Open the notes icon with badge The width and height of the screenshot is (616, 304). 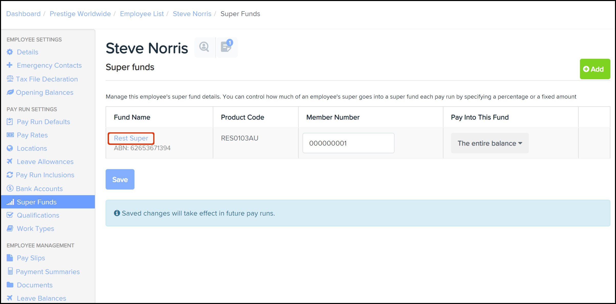click(x=226, y=47)
